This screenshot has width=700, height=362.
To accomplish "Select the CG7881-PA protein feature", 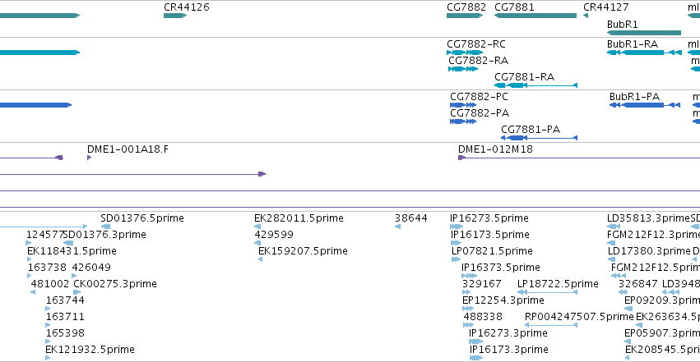I will point(539,138).
